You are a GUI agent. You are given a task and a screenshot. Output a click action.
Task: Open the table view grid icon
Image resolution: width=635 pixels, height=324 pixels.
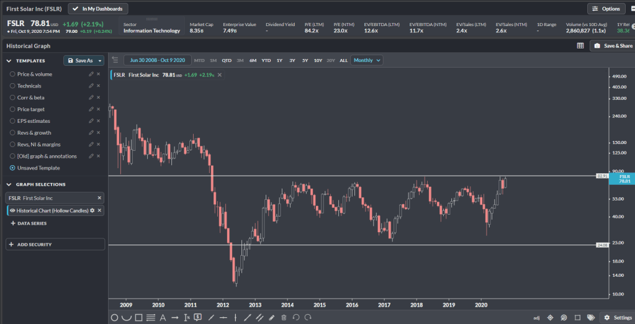pos(580,46)
